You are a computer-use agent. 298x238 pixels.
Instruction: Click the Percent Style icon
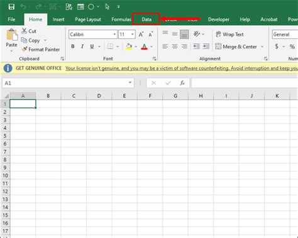292,46
